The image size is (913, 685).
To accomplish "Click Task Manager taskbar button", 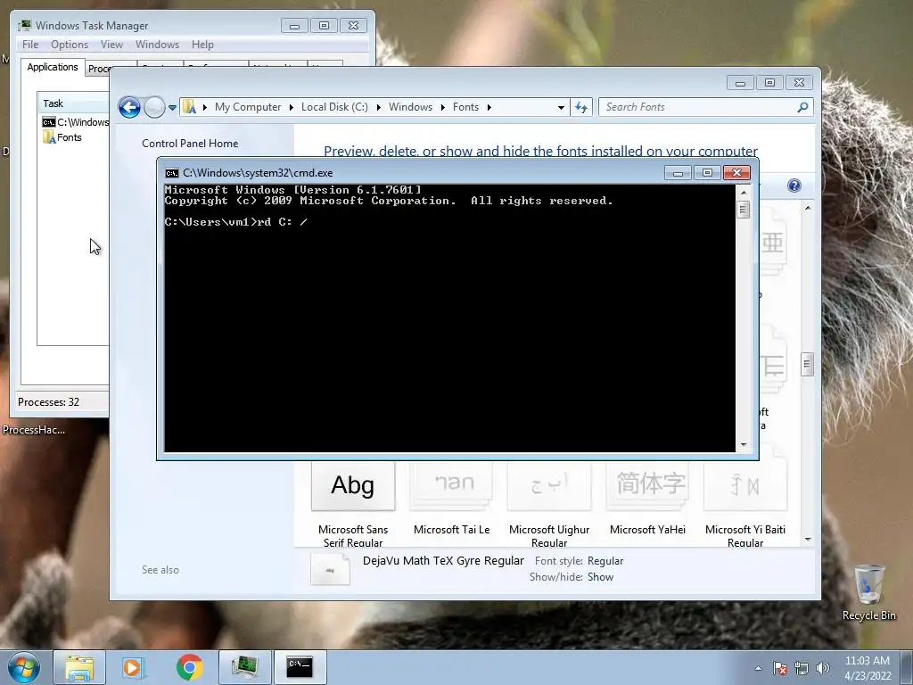I will (244, 667).
